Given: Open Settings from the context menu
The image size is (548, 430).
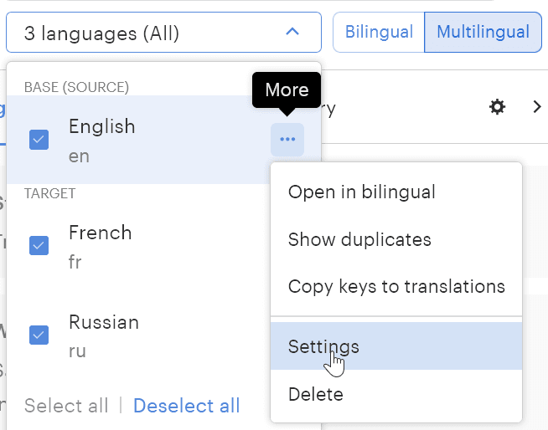Looking at the screenshot, I should [323, 346].
